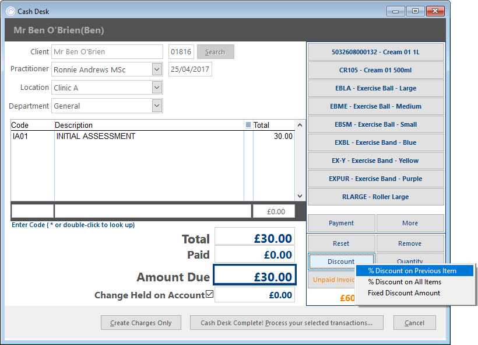This screenshot has height=345, width=478.
Task: Click the scroll down arrow of items list
Action: coord(300,196)
